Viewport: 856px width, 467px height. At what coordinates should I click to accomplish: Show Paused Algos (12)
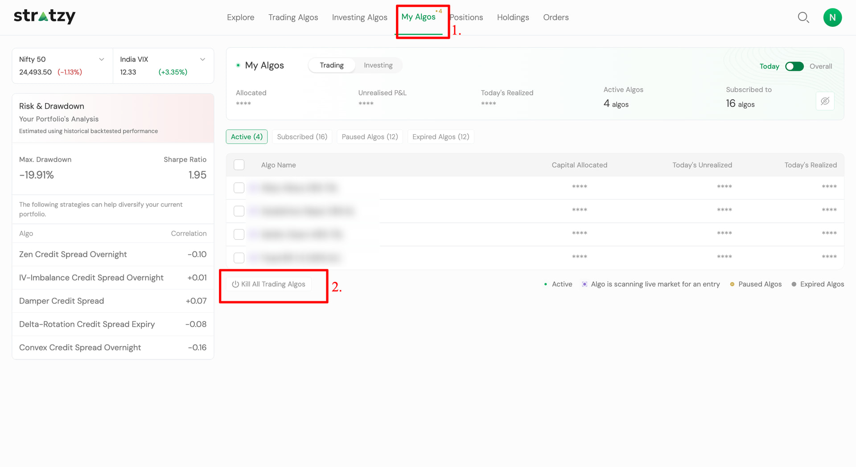pos(370,137)
